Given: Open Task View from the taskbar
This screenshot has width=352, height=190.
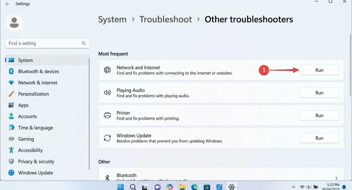Looking at the screenshot, I should pos(145,187).
